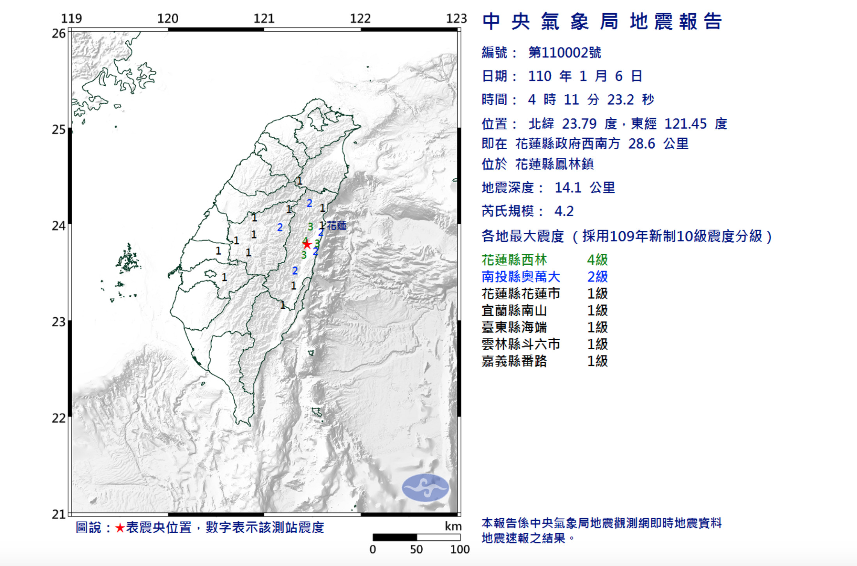Select the row 嘉義縣番路 1級
The height and width of the screenshot is (566, 857).
(545, 361)
